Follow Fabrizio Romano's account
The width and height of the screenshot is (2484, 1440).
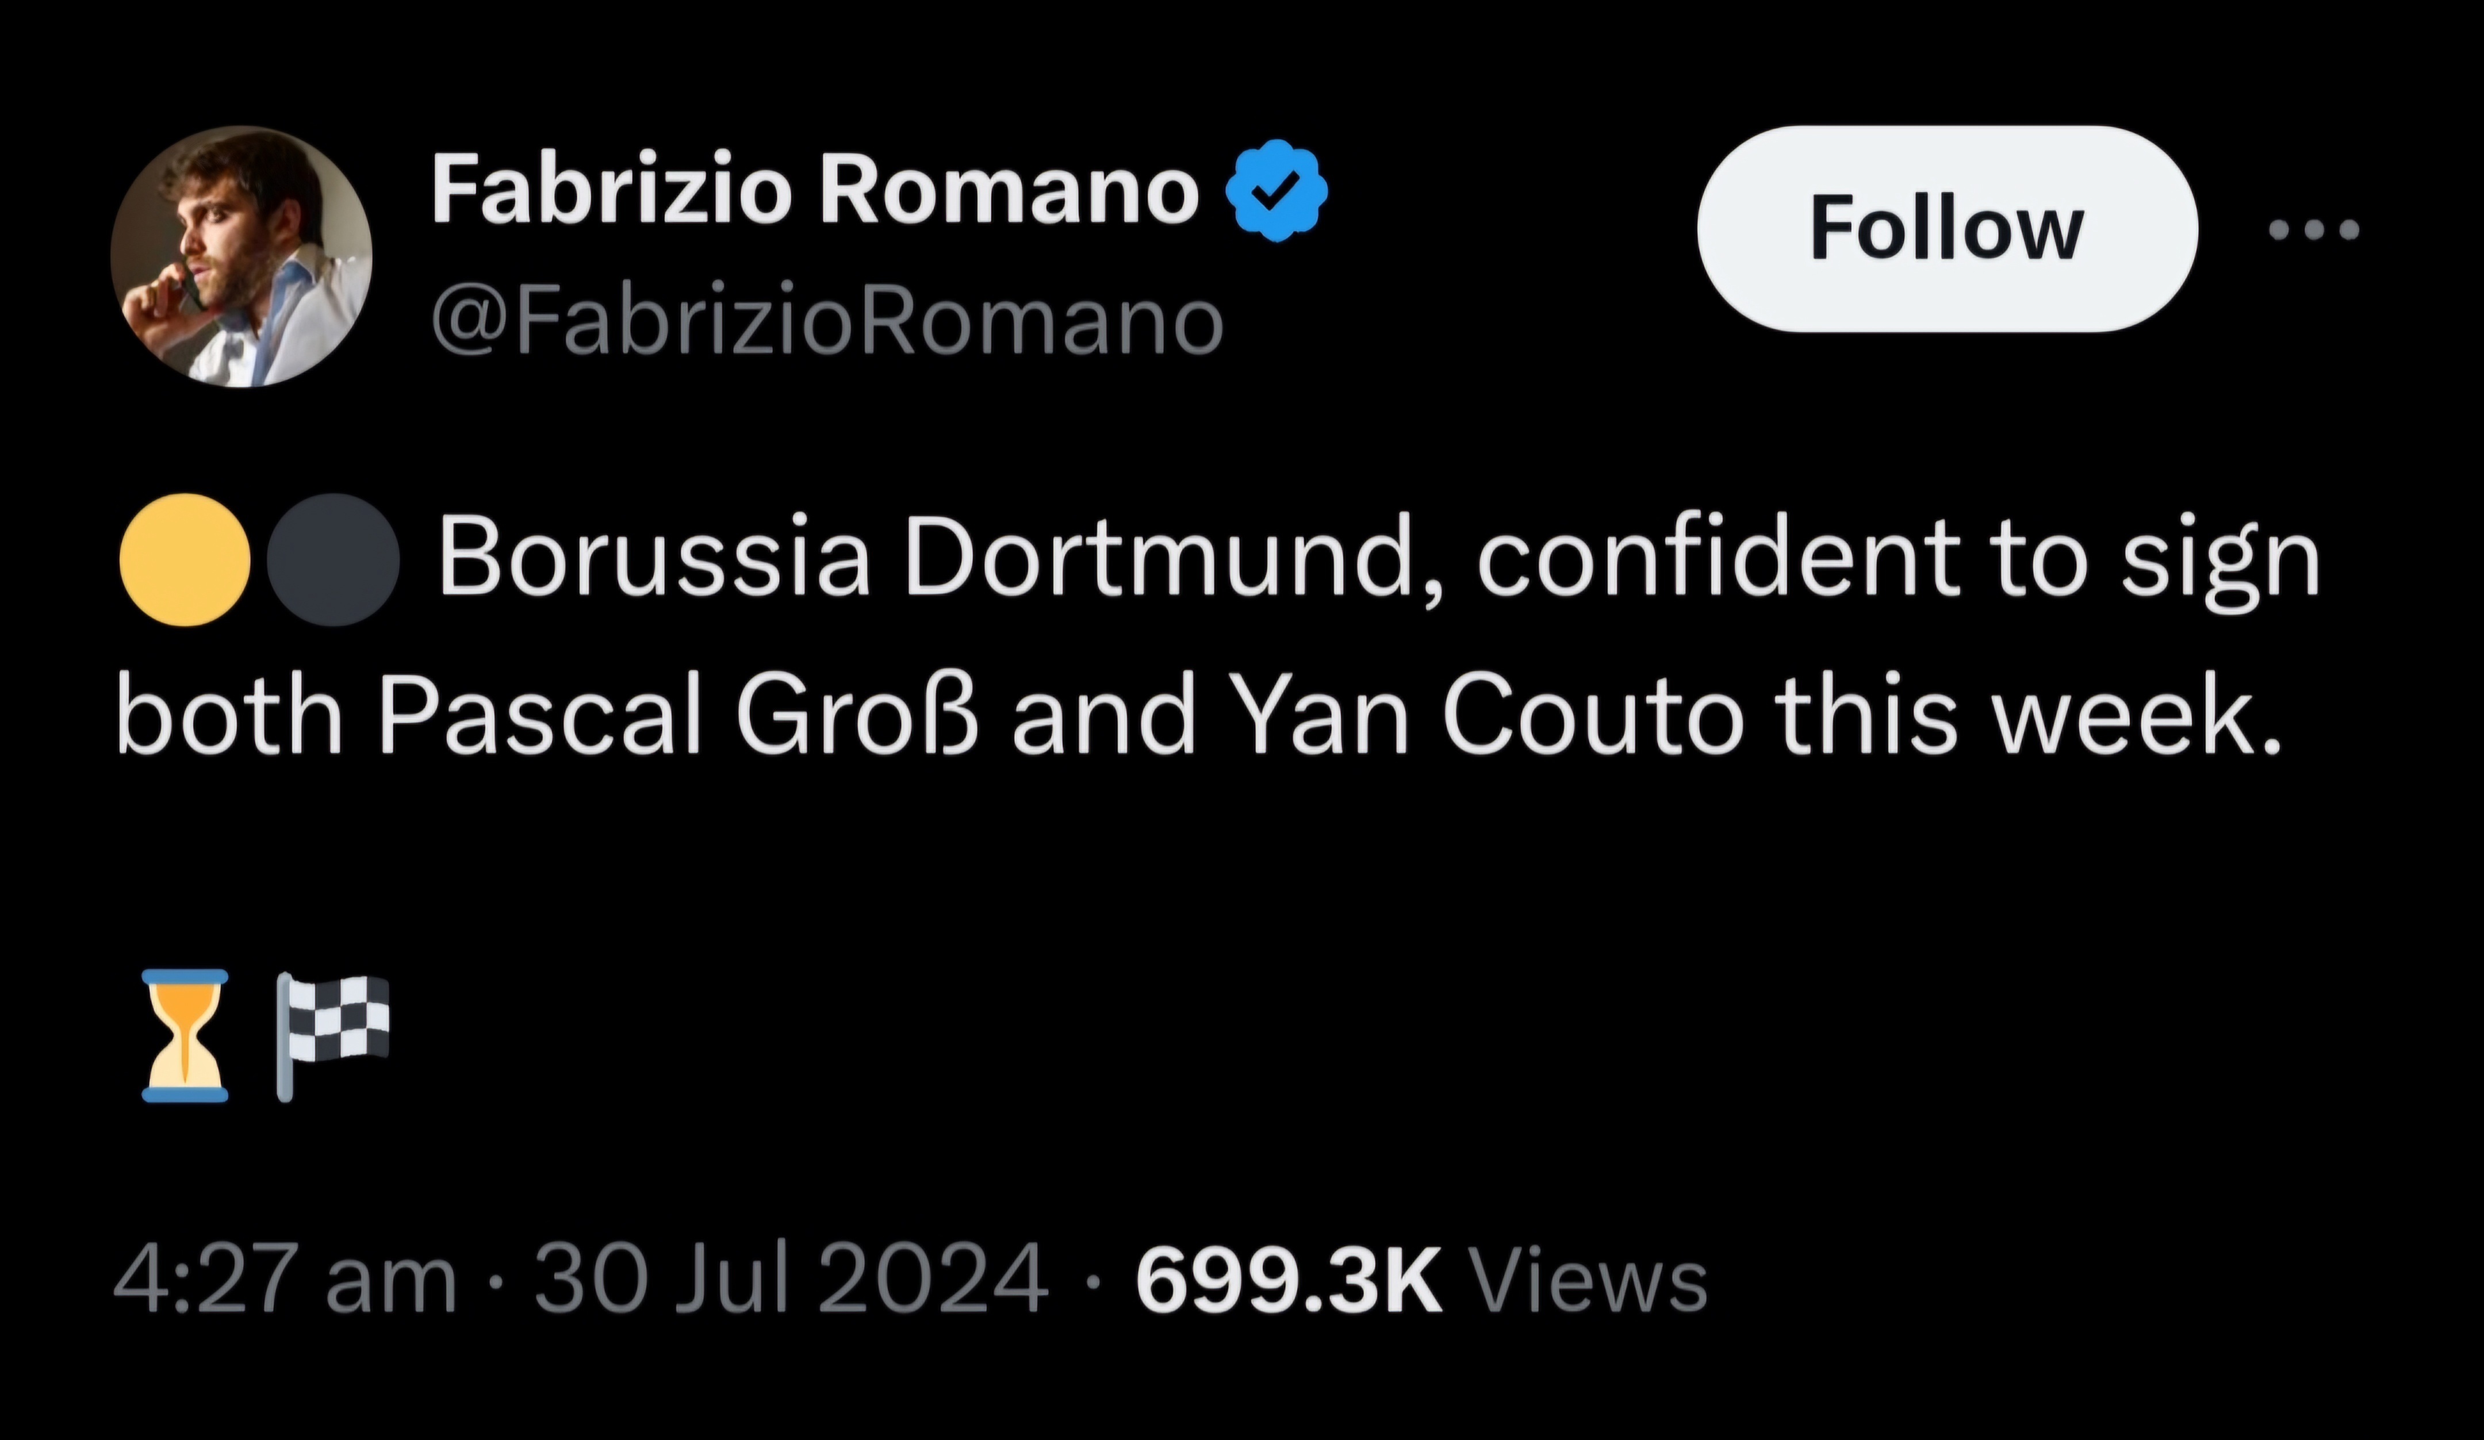1947,229
